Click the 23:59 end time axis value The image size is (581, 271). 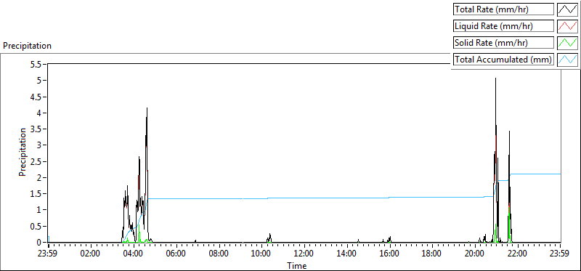560,254
